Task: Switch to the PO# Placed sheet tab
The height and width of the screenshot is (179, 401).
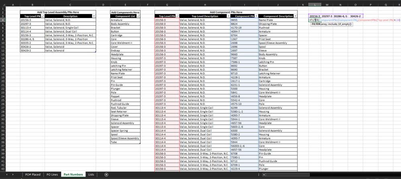Action: click(33, 175)
